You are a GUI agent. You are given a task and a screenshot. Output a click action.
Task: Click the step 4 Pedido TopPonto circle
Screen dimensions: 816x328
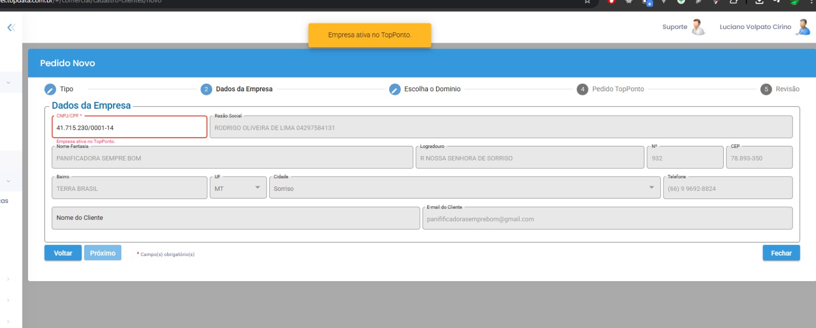(582, 89)
